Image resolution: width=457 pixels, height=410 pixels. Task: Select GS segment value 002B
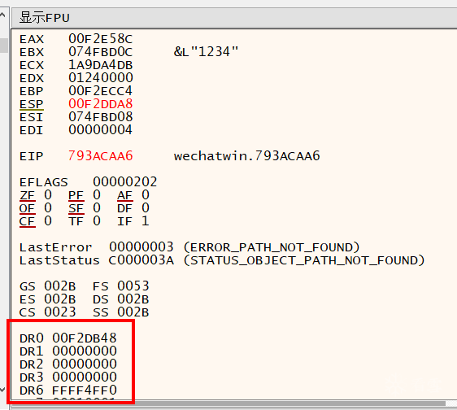pos(60,286)
